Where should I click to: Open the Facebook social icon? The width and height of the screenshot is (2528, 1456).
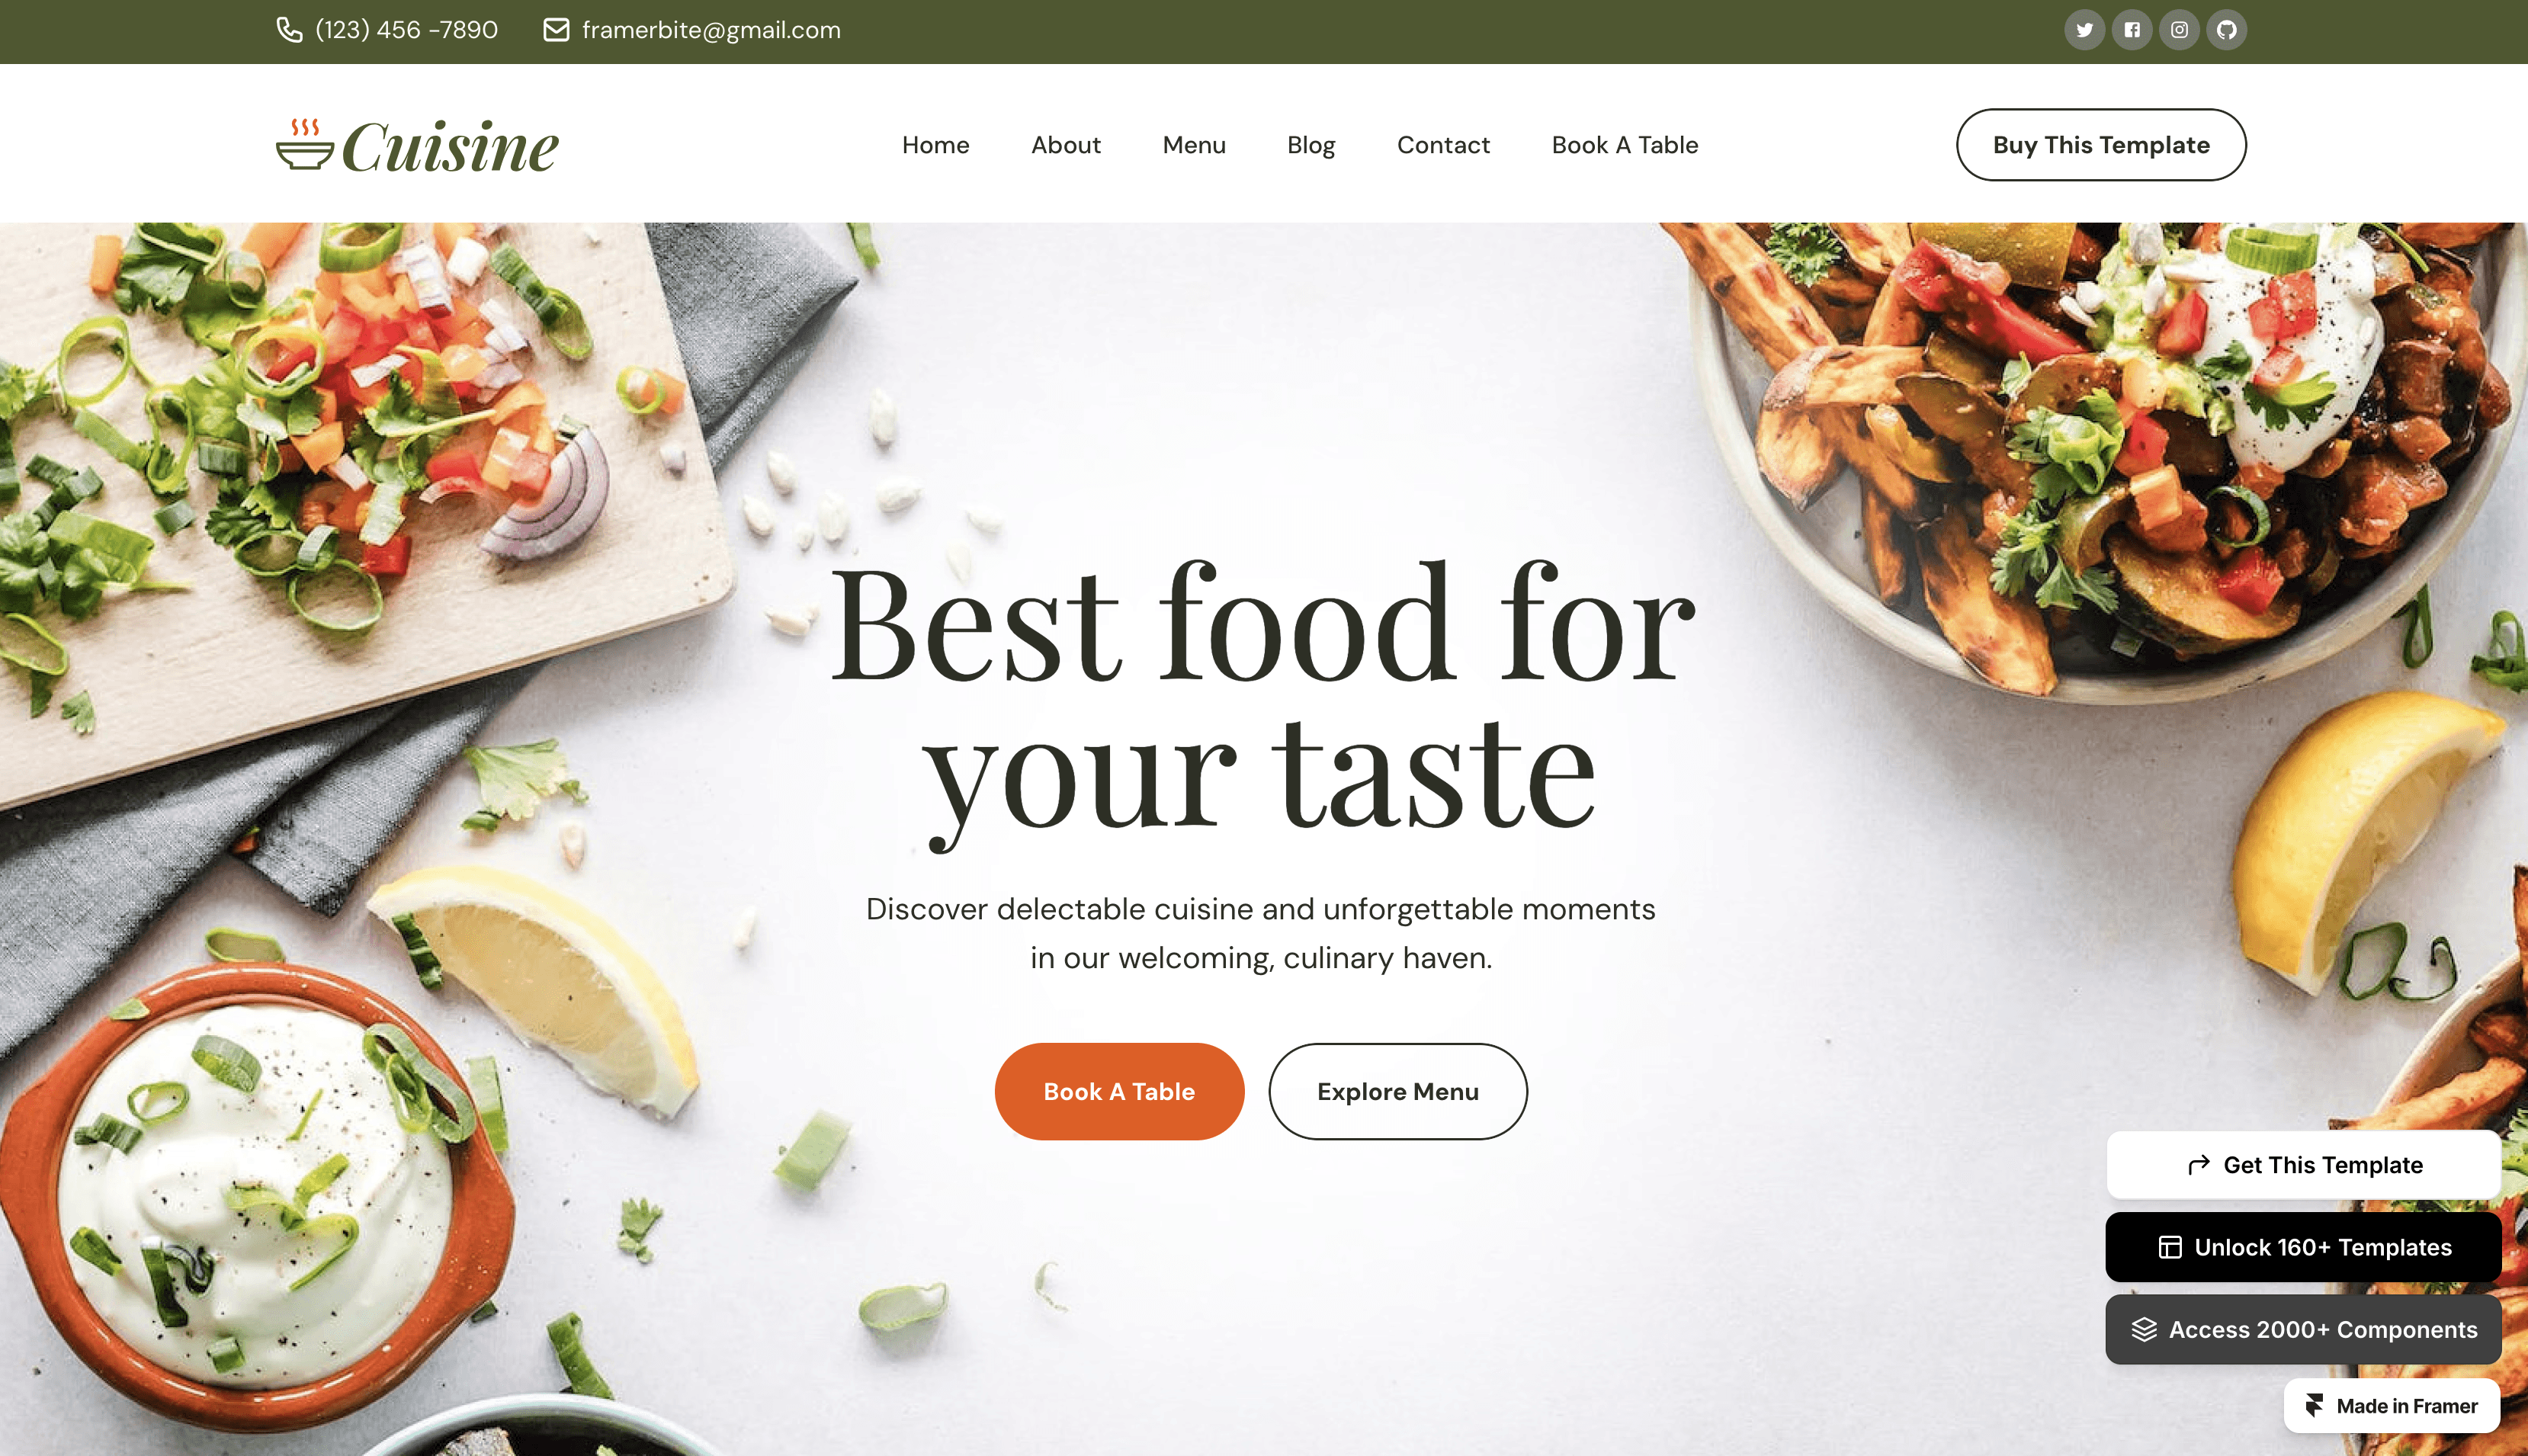[x=2132, y=30]
